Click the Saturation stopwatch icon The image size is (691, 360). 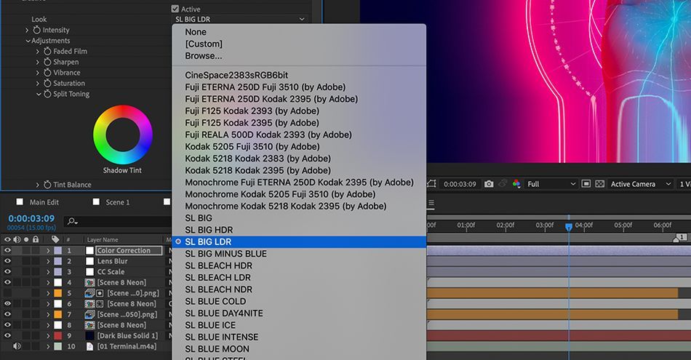pyautogui.click(x=47, y=83)
